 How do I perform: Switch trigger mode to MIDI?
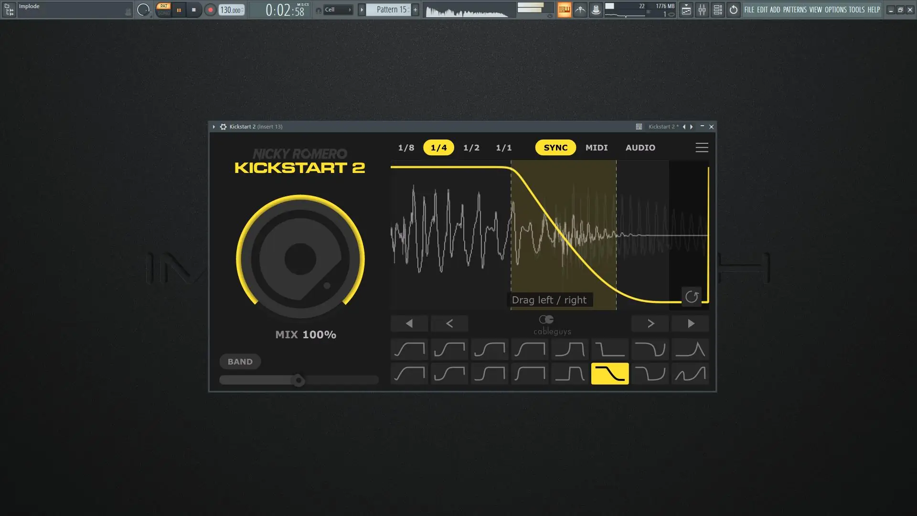coord(597,148)
